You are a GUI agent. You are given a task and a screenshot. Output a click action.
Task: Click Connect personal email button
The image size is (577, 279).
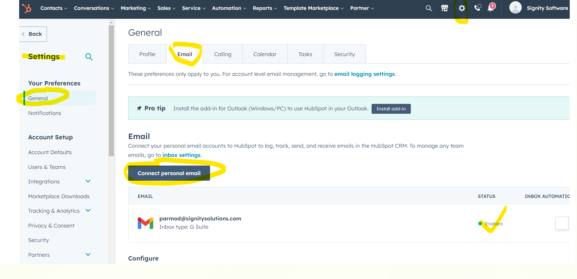pos(169,173)
